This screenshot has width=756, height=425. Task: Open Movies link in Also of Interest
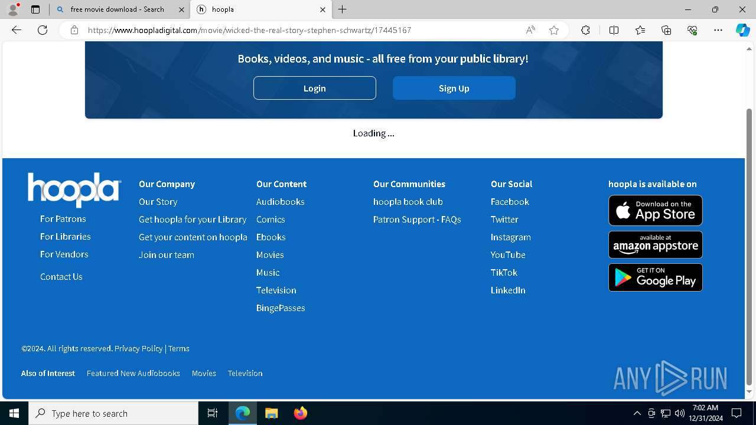(x=204, y=373)
